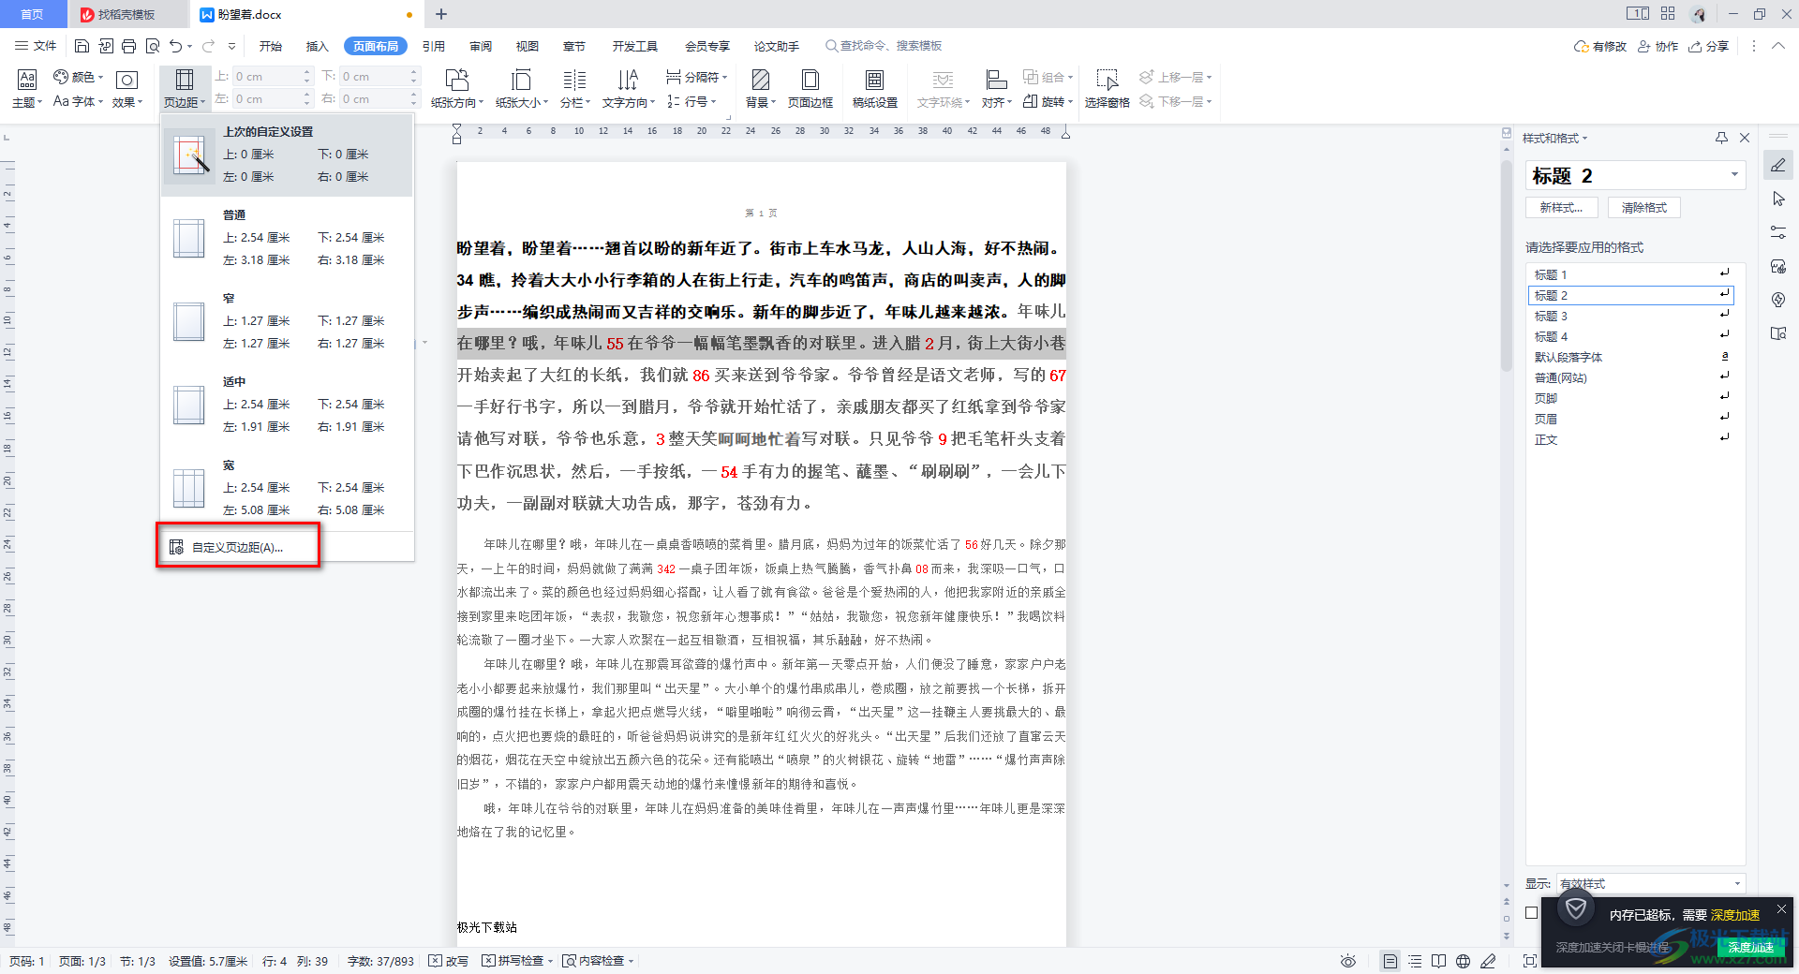Click the fit-page zoom icon in status bar

(1530, 961)
